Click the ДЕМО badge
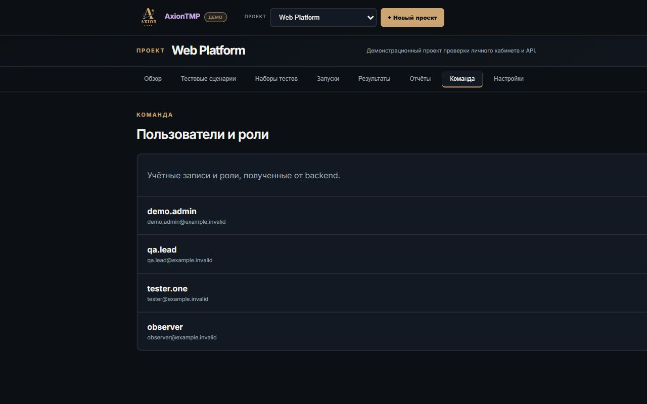 click(215, 17)
